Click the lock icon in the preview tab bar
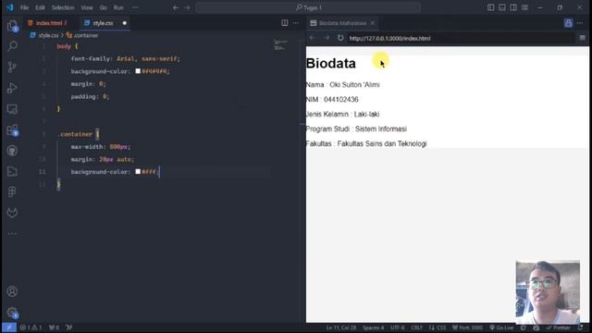592x333 pixels. [x=568, y=23]
